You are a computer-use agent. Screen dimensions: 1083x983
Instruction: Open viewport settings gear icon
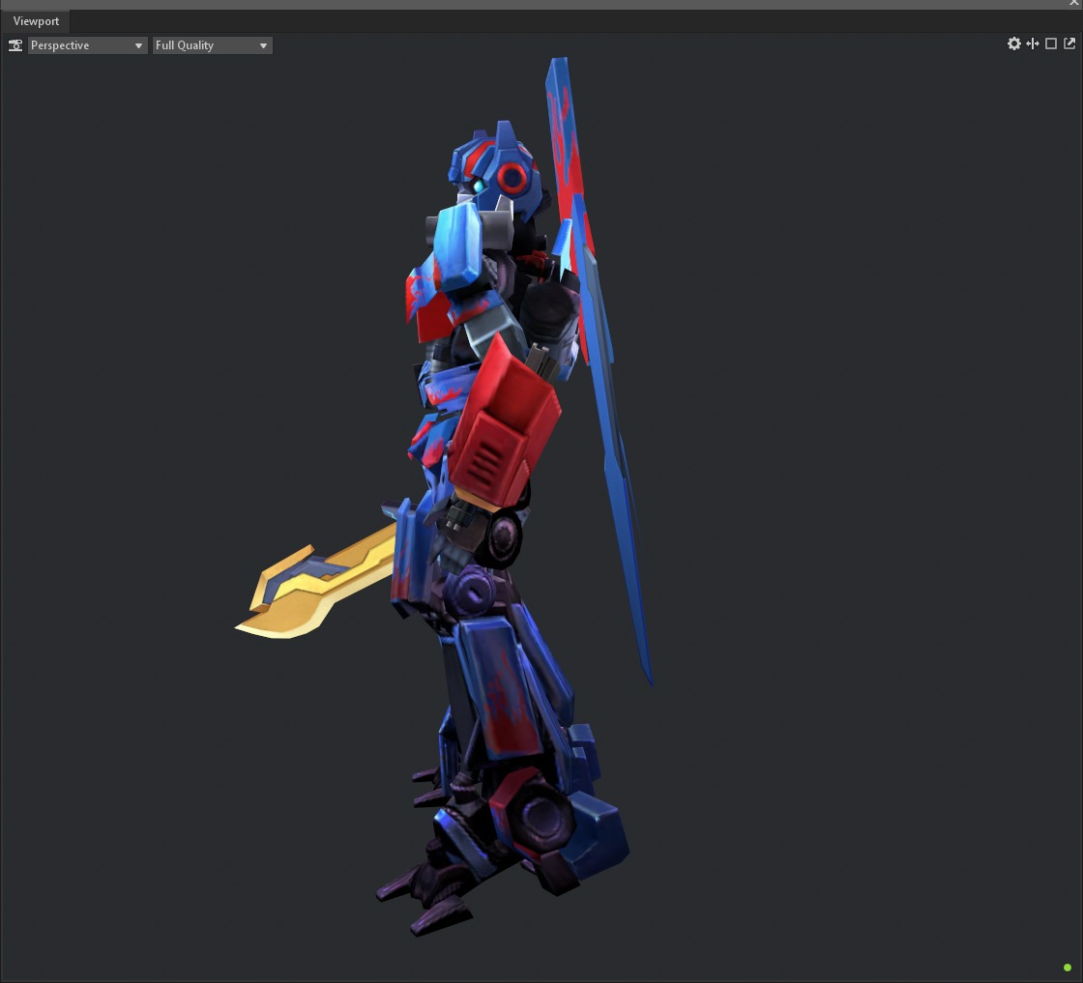click(1013, 44)
